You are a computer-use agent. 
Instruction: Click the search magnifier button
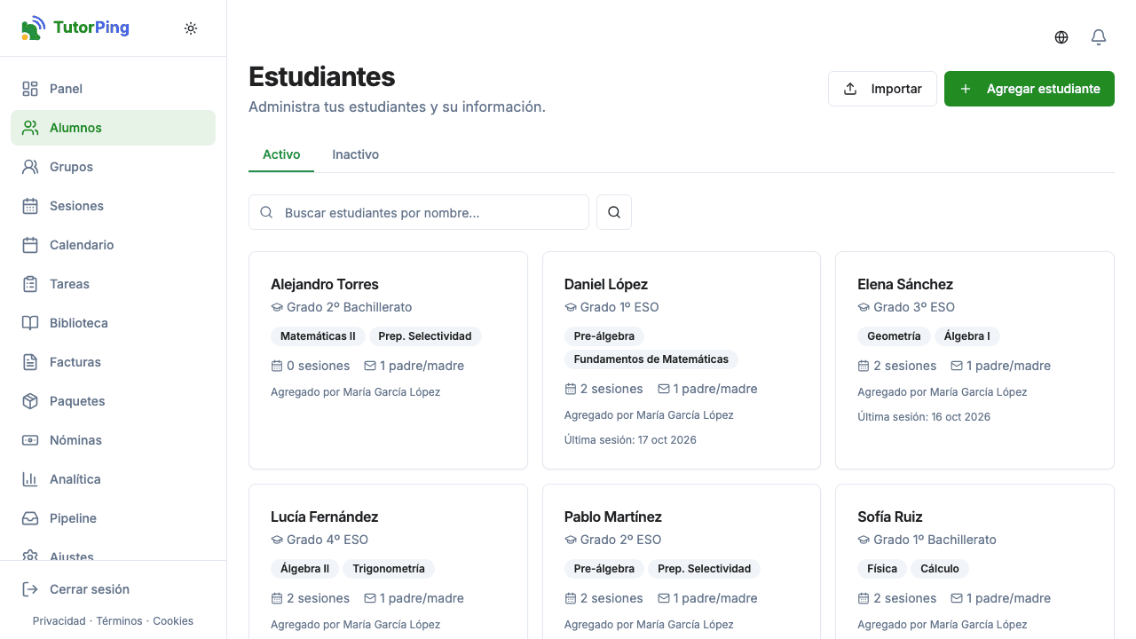point(614,212)
